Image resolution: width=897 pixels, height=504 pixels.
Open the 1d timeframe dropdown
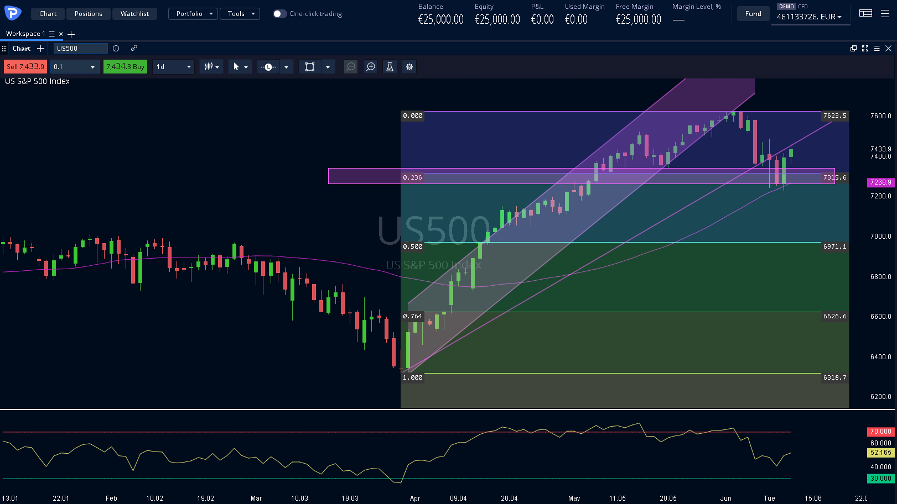click(x=173, y=67)
